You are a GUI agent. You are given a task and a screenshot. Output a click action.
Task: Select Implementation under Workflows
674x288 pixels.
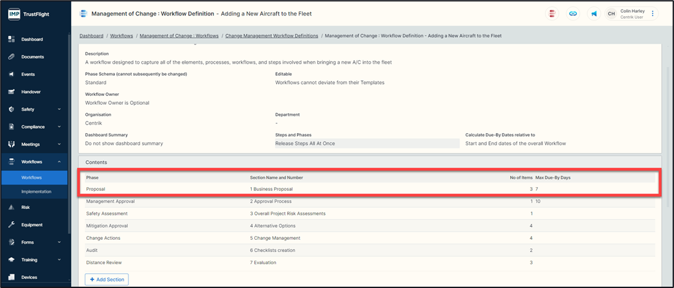click(x=36, y=192)
